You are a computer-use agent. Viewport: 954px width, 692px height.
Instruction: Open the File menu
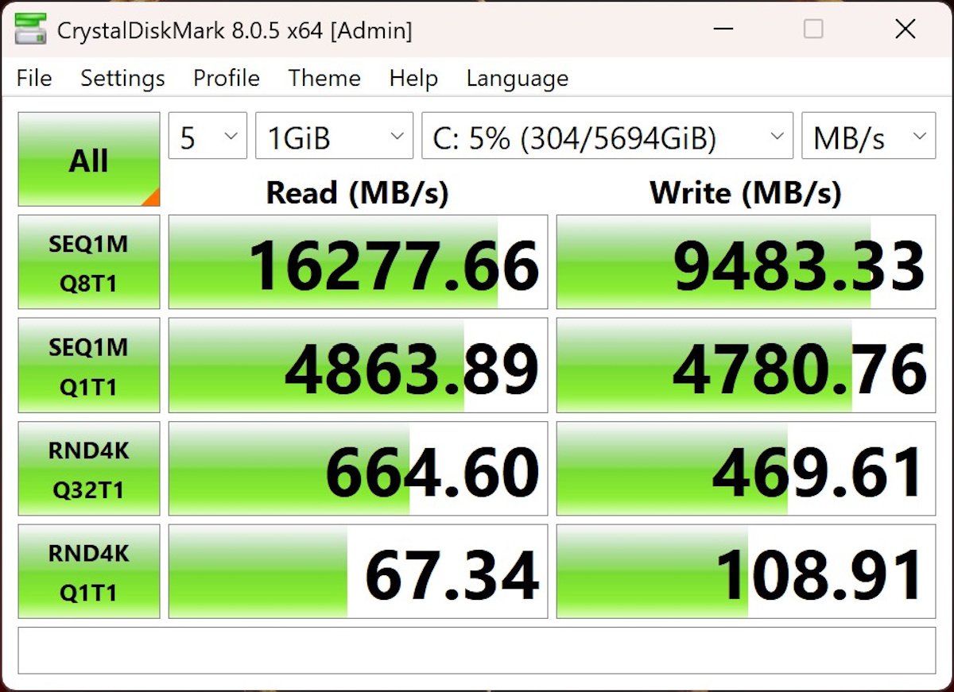click(34, 78)
